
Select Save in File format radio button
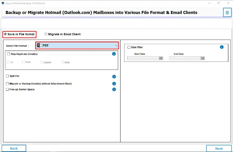point(5,34)
